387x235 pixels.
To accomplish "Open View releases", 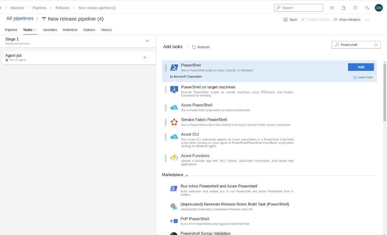I will click(x=347, y=19).
